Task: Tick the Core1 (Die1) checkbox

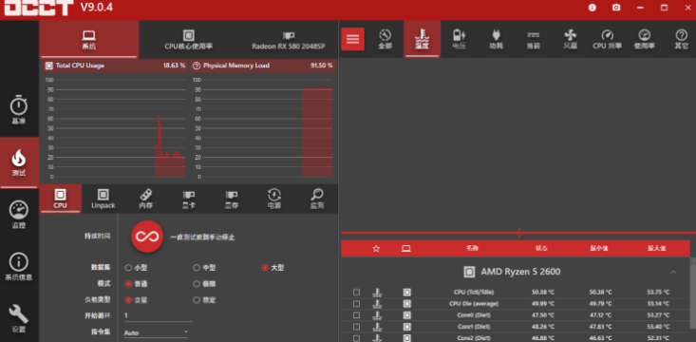Action: (356, 327)
